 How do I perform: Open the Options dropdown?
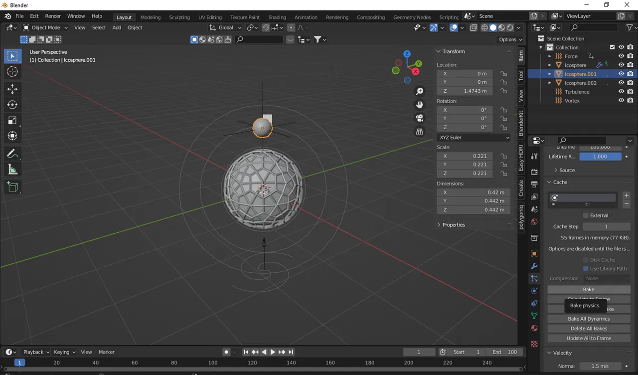510,39
